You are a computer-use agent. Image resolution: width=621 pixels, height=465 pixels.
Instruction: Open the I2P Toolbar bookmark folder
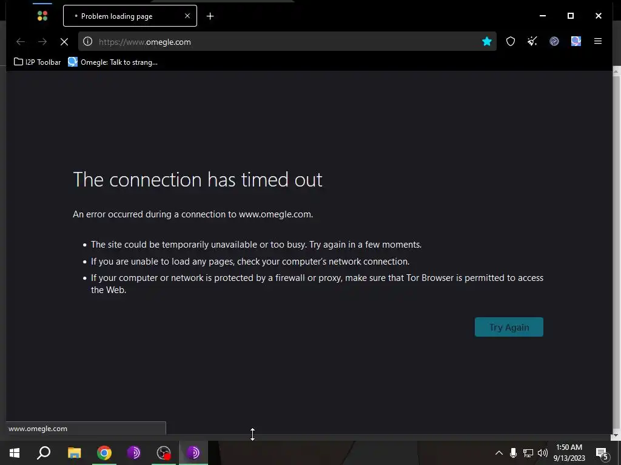pos(37,62)
